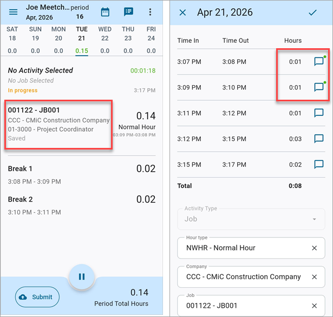Click the Total 0:08 value
This screenshot has height=317, width=333.
(x=295, y=186)
